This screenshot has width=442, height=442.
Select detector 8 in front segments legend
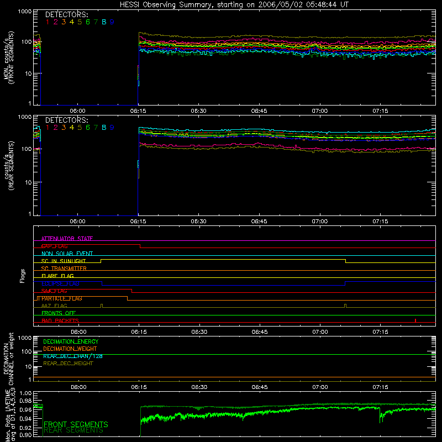coord(104,22)
